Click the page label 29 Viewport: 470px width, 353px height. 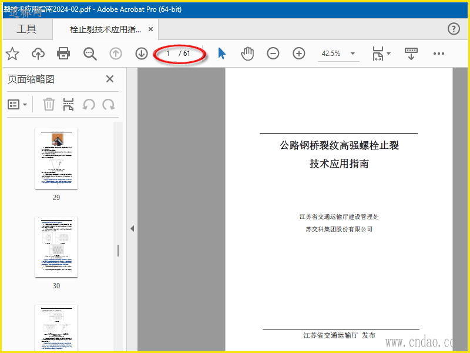pos(56,197)
